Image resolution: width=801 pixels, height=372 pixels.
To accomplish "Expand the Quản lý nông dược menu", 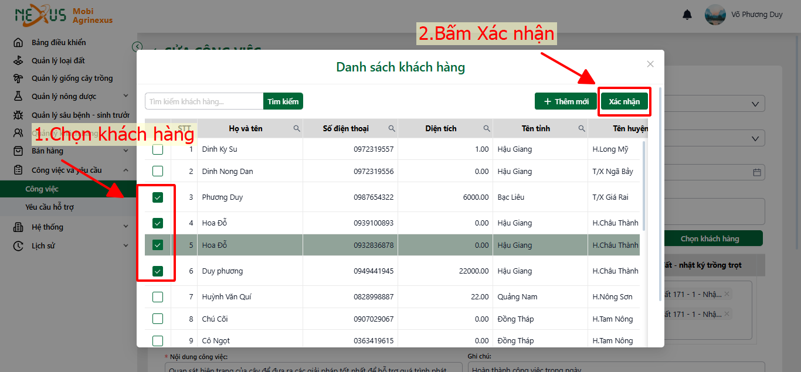I will point(126,96).
